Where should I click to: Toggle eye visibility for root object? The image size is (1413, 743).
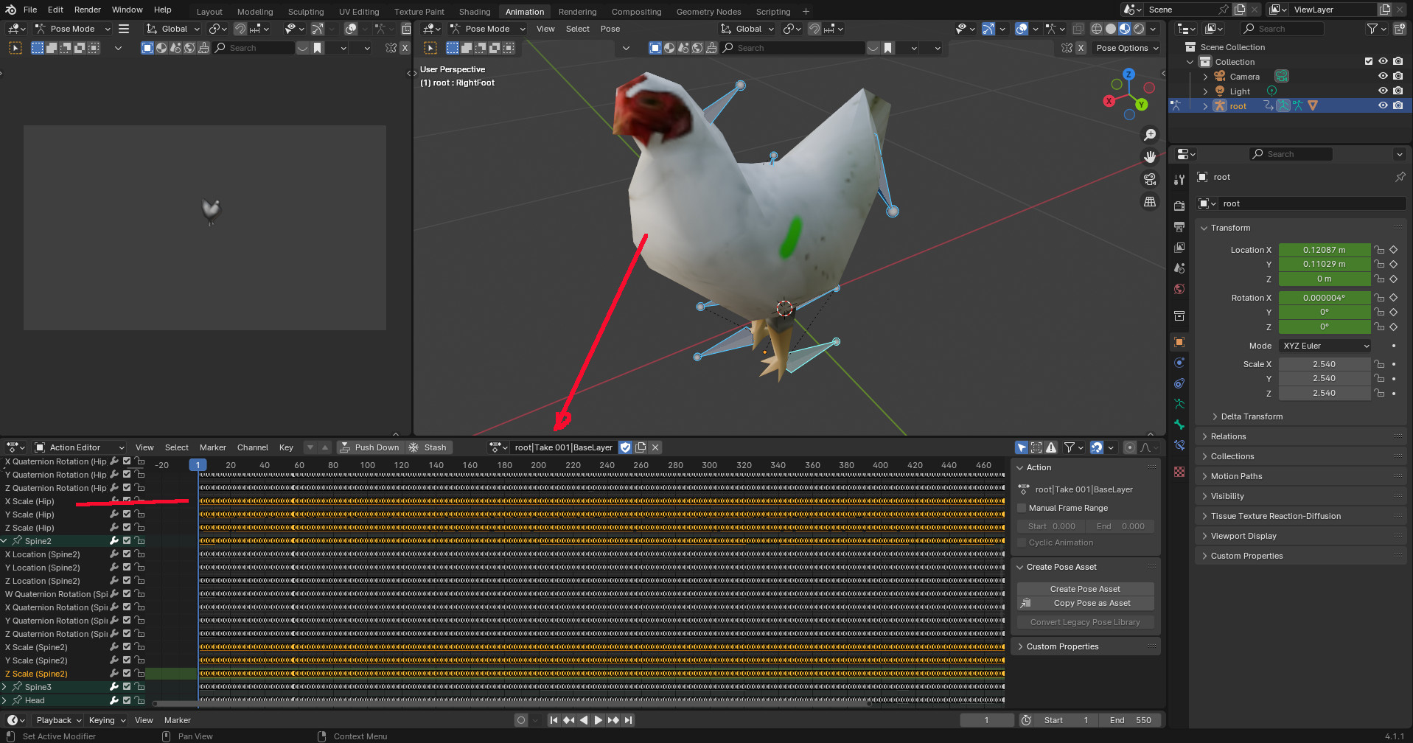coord(1383,106)
